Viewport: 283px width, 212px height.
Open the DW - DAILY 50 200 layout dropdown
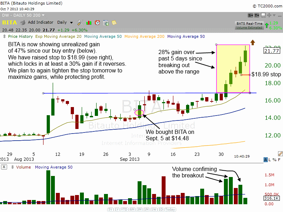[x=23, y=15]
